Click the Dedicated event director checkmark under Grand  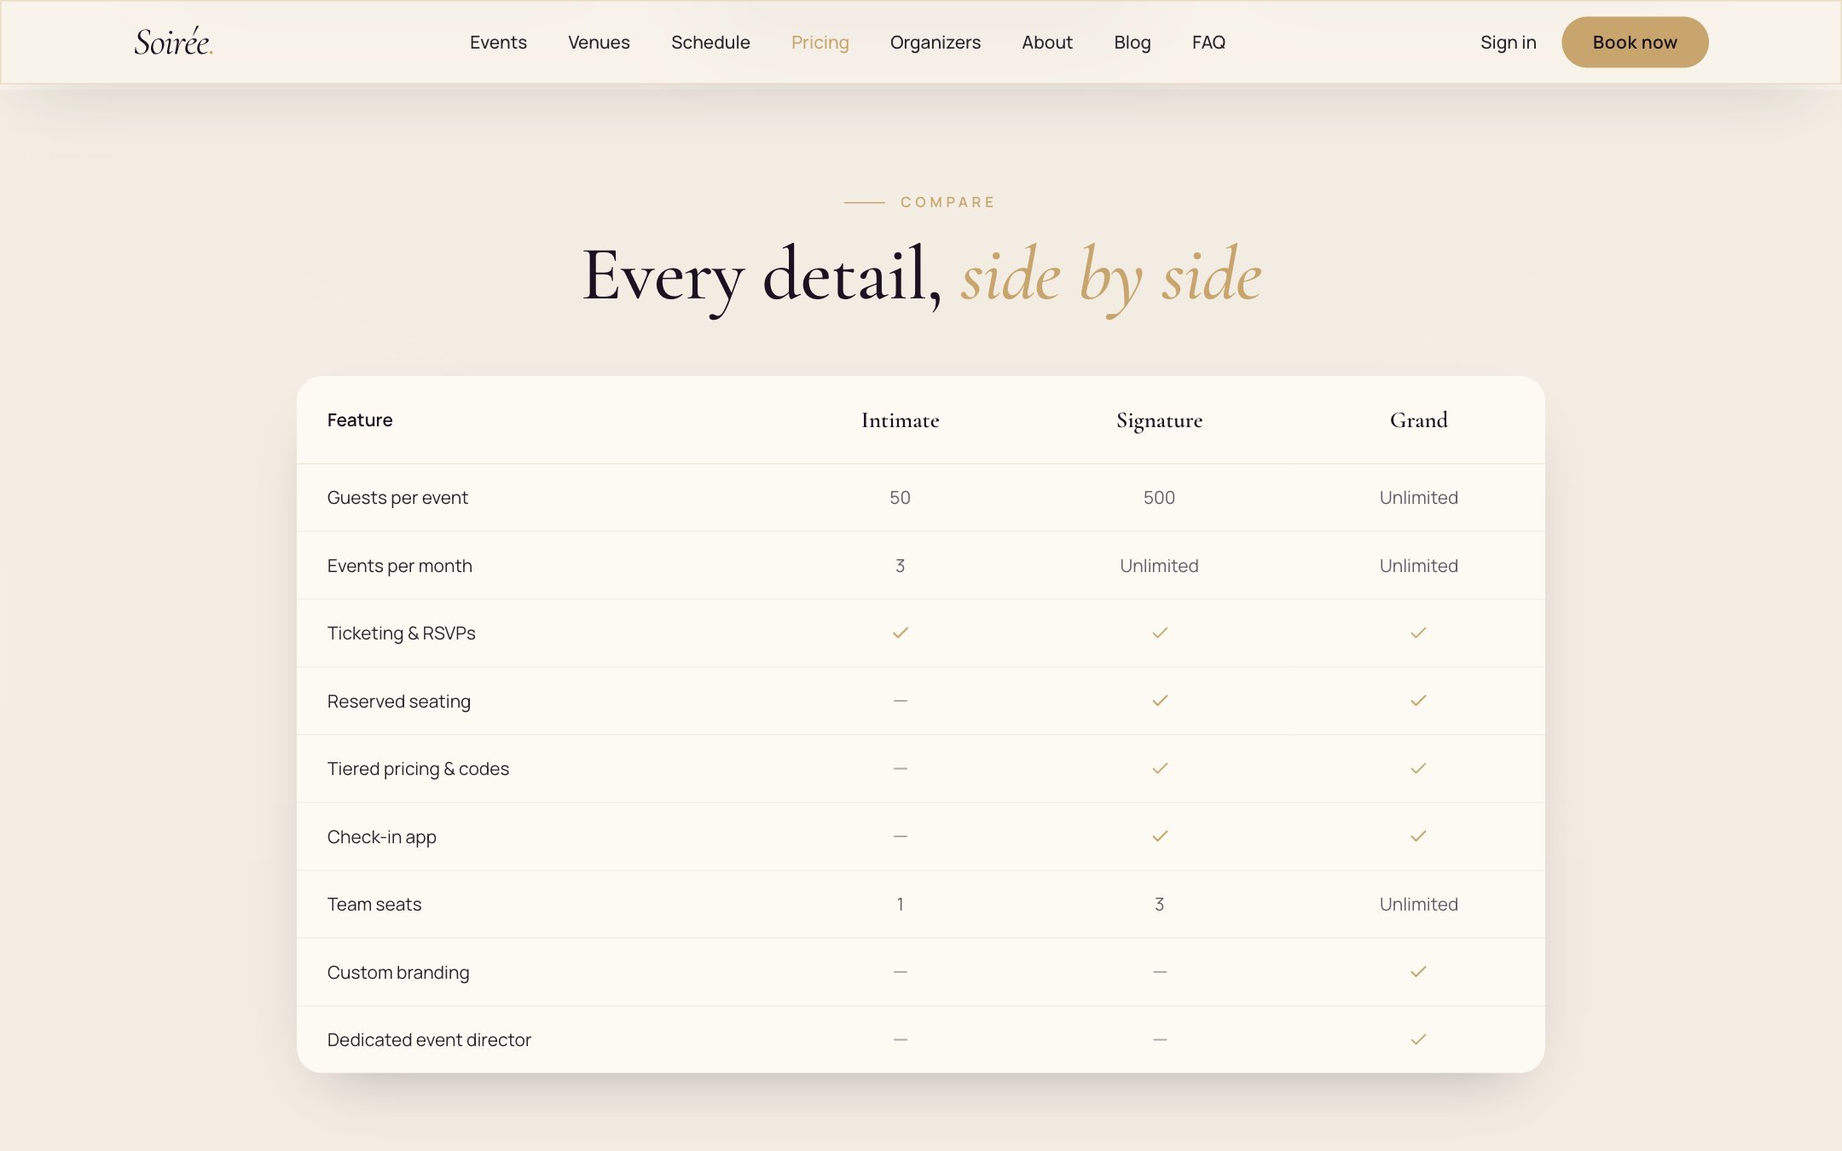tap(1418, 1039)
